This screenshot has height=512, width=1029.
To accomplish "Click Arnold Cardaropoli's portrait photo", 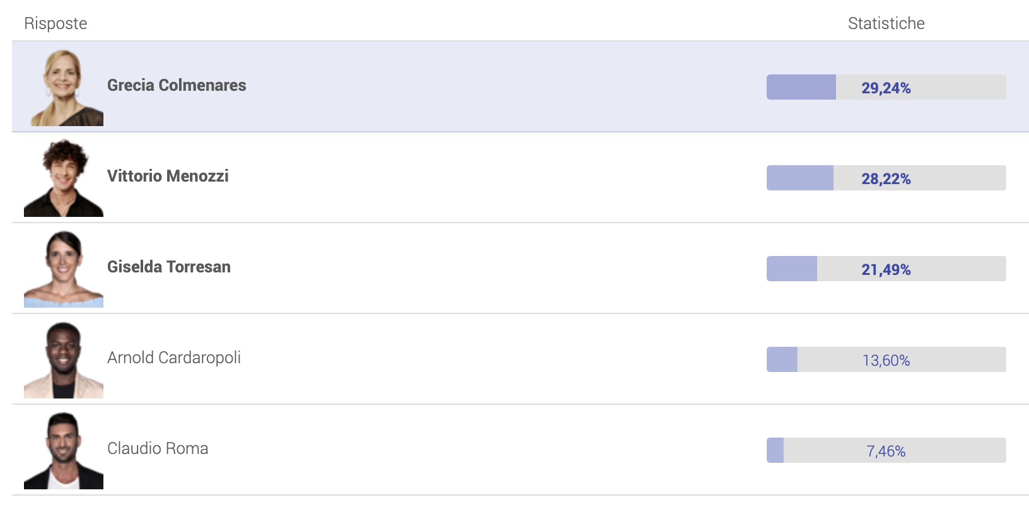I will [64, 359].
